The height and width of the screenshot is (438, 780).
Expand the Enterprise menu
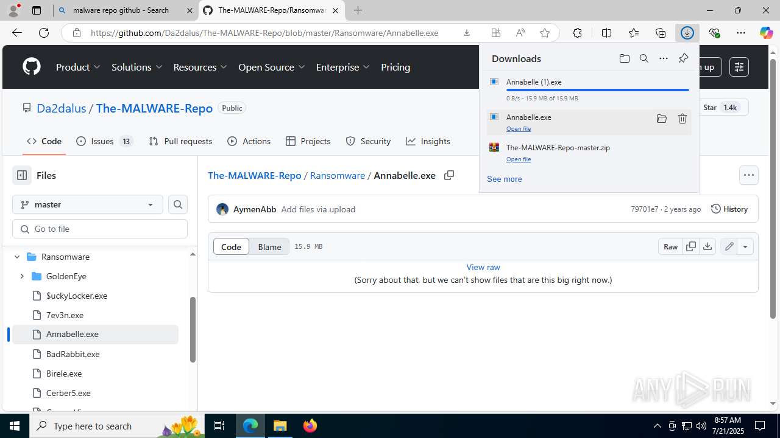point(343,67)
